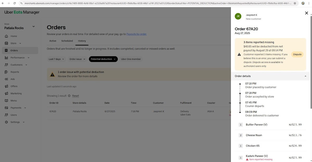The image size is (312, 162).
Task: Click the order details panel scrollbar
Action: click(311, 62)
